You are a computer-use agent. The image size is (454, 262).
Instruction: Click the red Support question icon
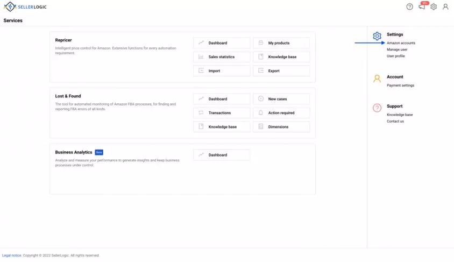pyautogui.click(x=377, y=108)
